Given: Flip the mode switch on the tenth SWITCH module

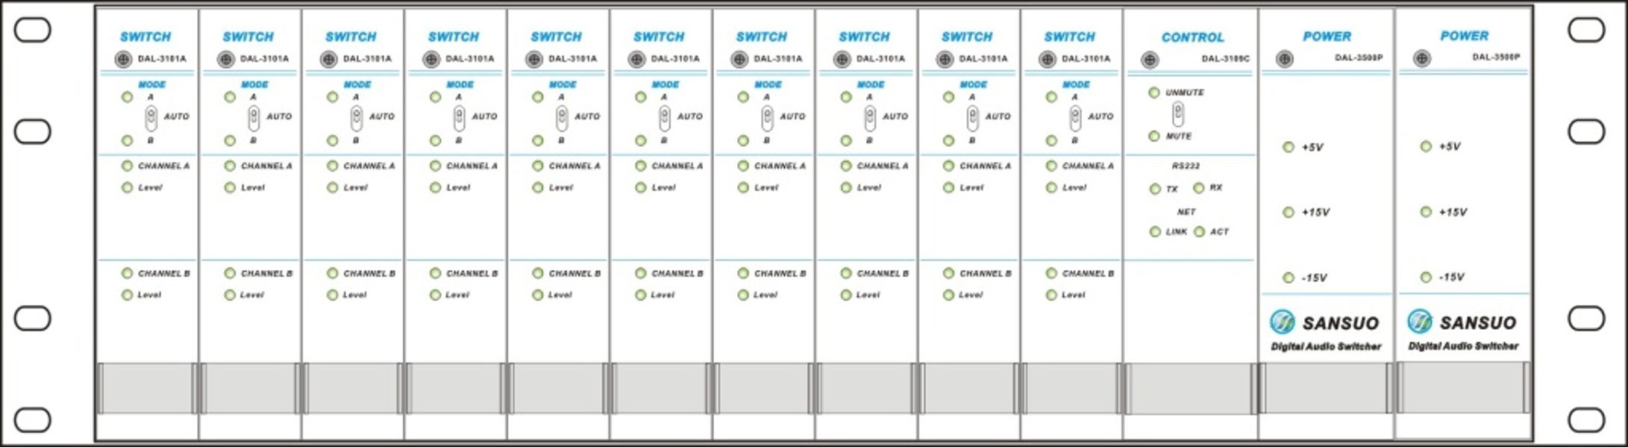Looking at the screenshot, I should [x=1075, y=116].
